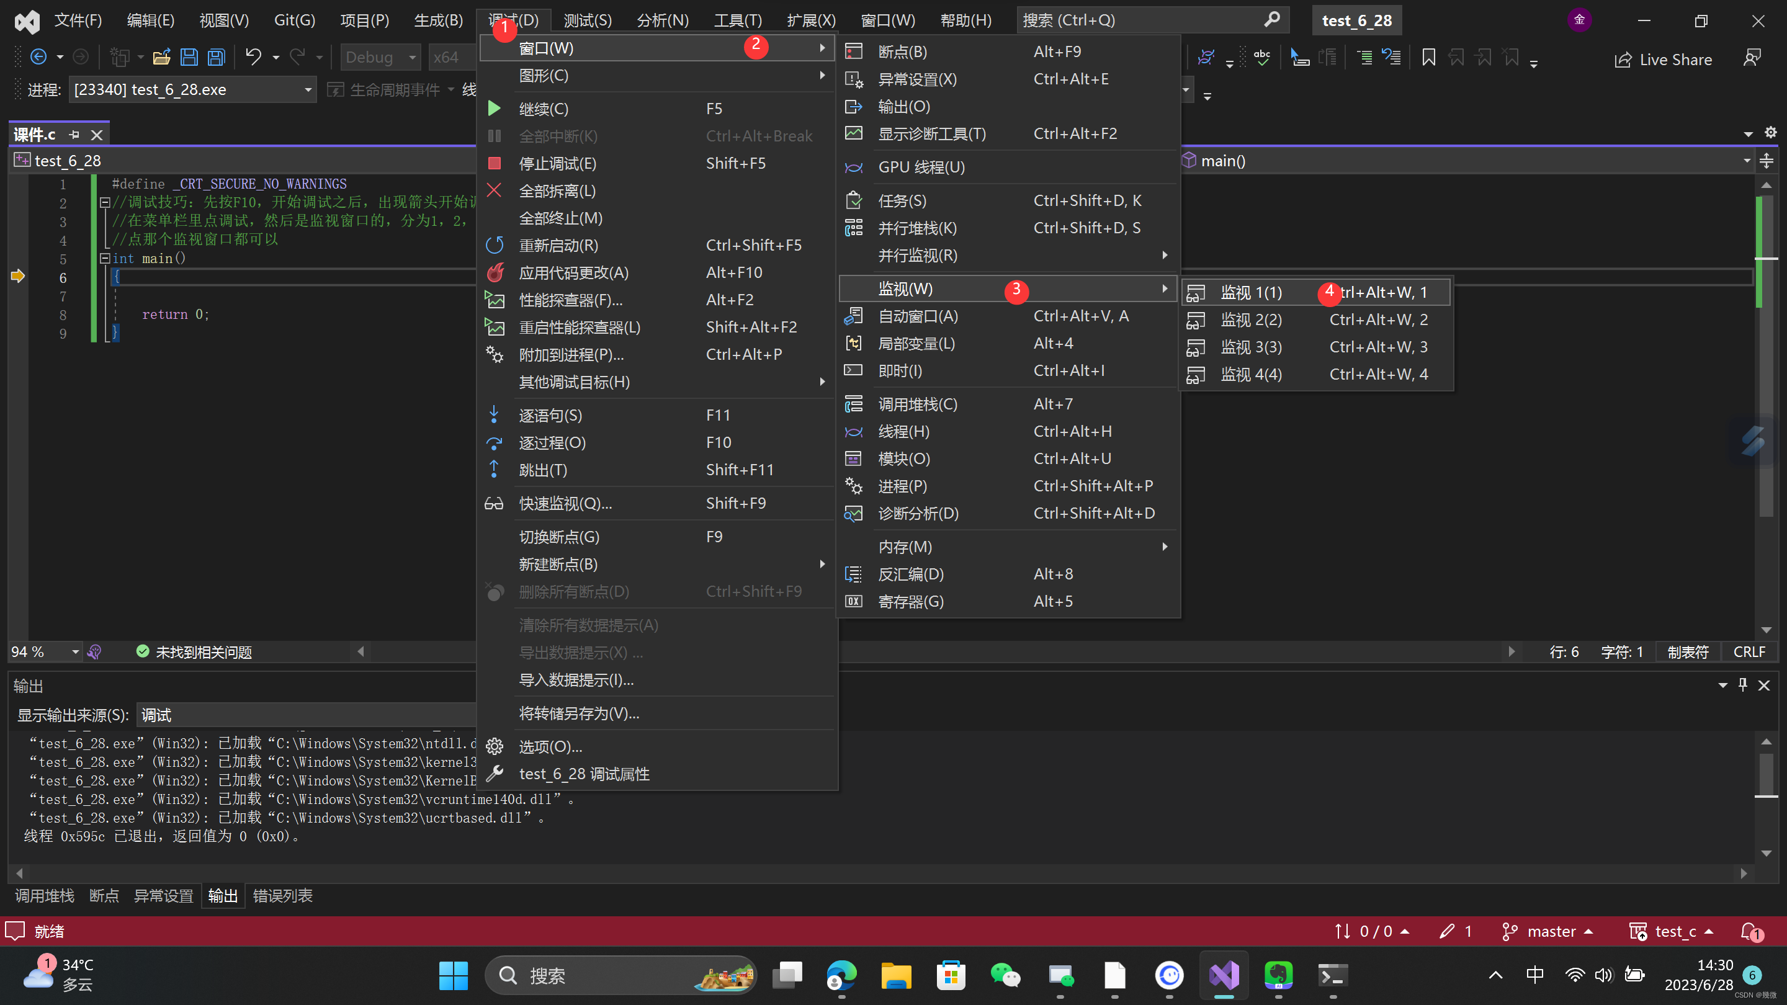
Task: Open 调用堆栈(C) call stack window
Action: pyautogui.click(x=1009, y=404)
